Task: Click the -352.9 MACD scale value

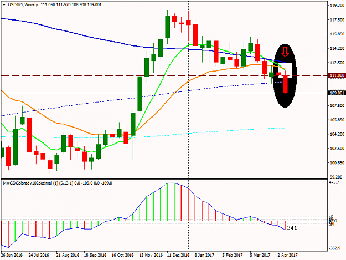Action: [x=334, y=248]
